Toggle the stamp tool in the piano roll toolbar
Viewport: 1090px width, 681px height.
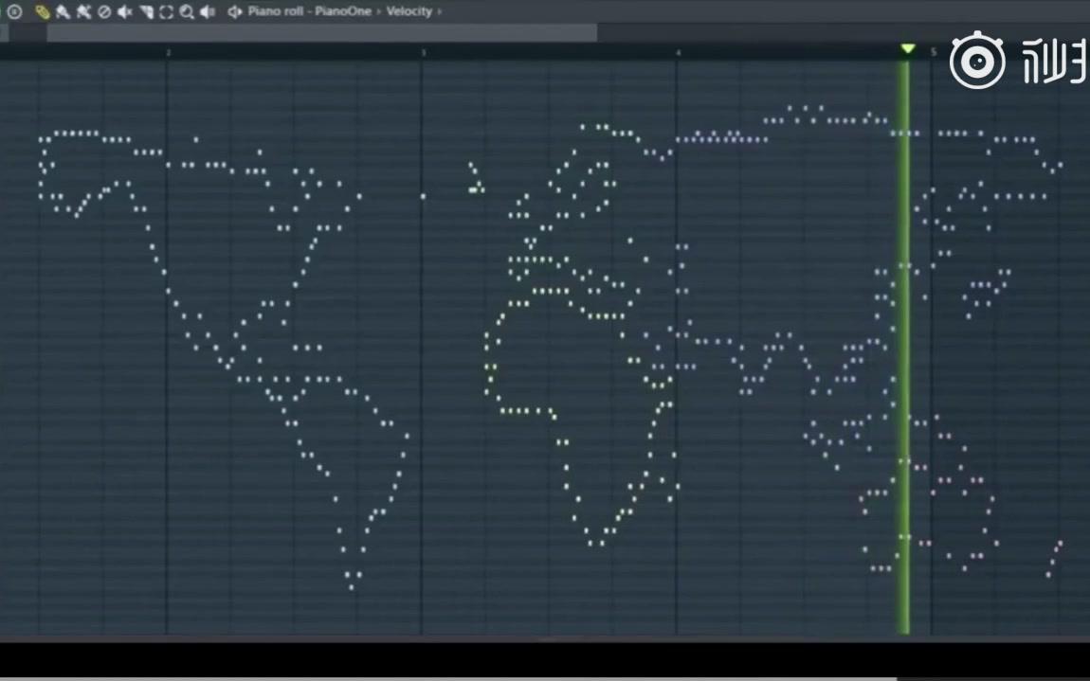[x=14, y=11]
